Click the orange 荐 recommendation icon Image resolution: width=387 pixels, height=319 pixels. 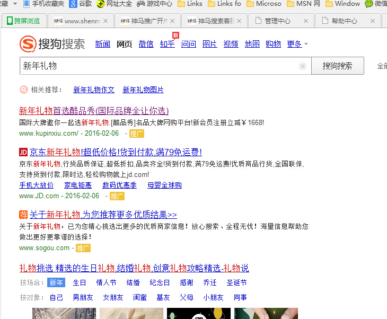(x=23, y=215)
